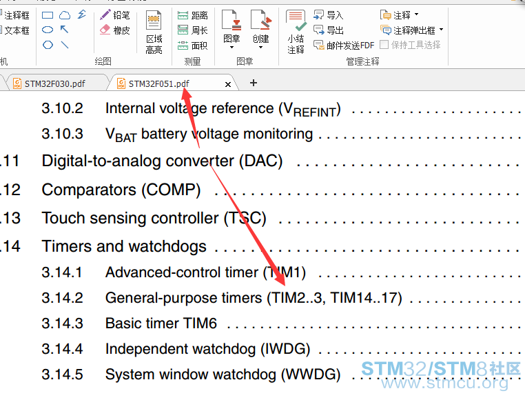Open the 创建 stamp creation tool
525x400 pixels.
point(261,27)
